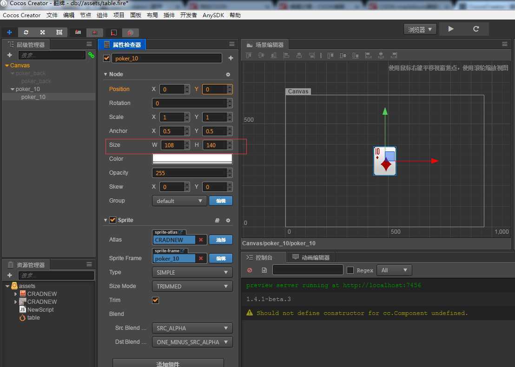The height and width of the screenshot is (367, 515).
Task: Disable the Sprite component checkbox
Action: [112, 220]
